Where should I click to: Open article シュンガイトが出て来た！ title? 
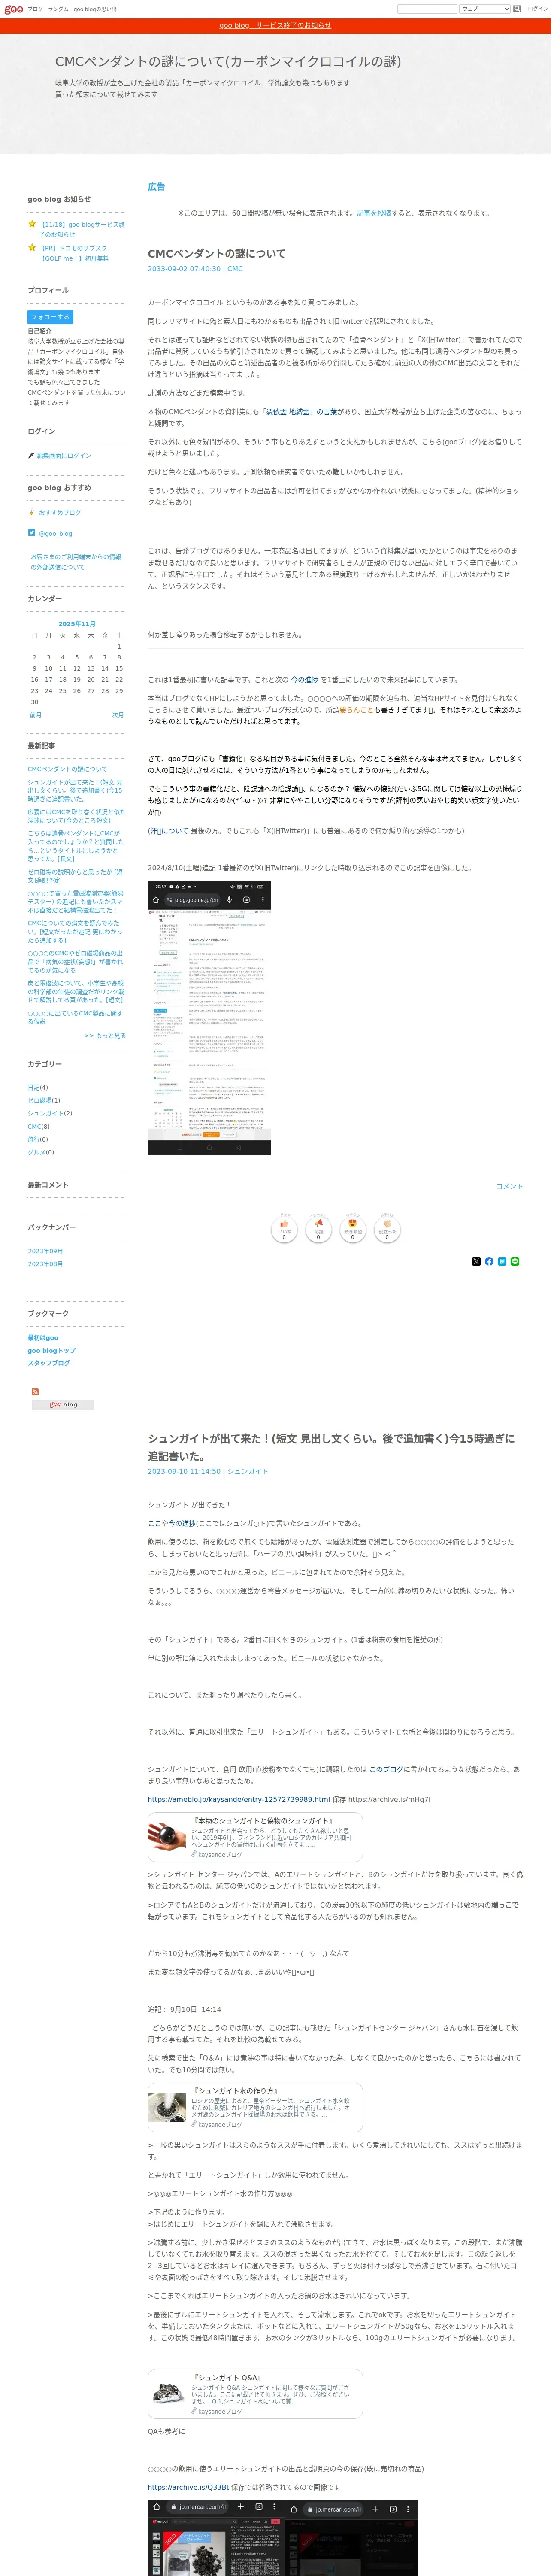[x=331, y=1447]
